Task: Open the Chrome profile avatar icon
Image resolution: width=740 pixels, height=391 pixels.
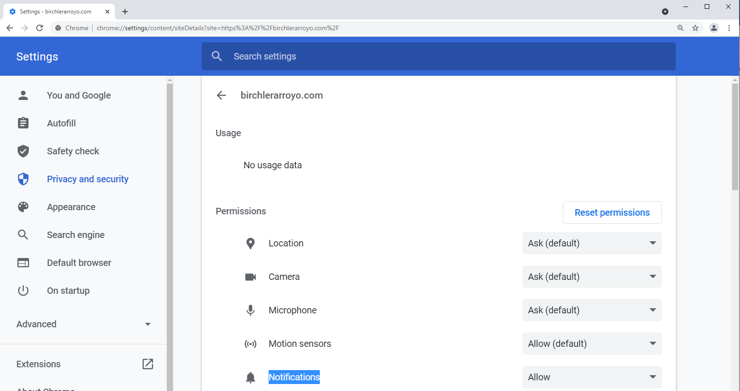Action: [x=714, y=28]
